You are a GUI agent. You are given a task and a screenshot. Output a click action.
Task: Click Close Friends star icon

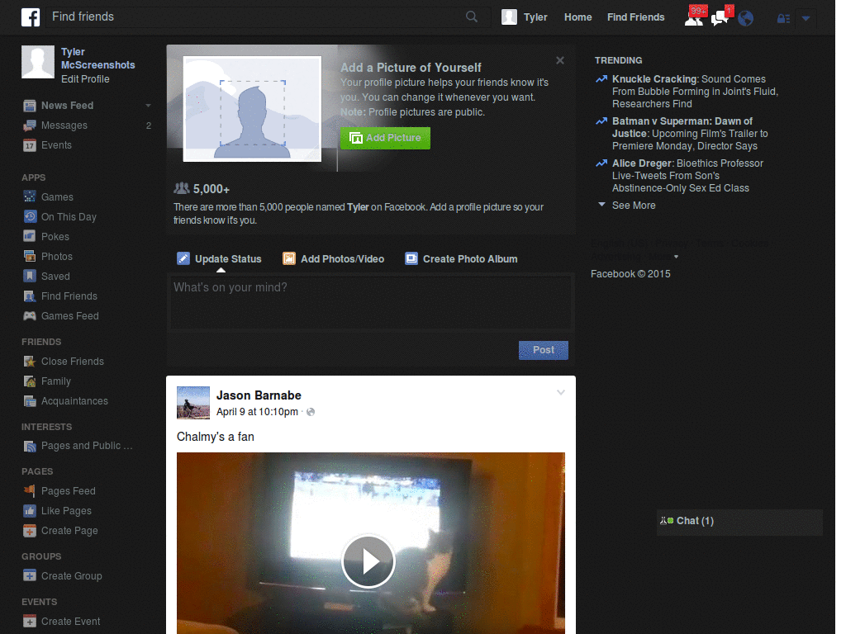30,362
